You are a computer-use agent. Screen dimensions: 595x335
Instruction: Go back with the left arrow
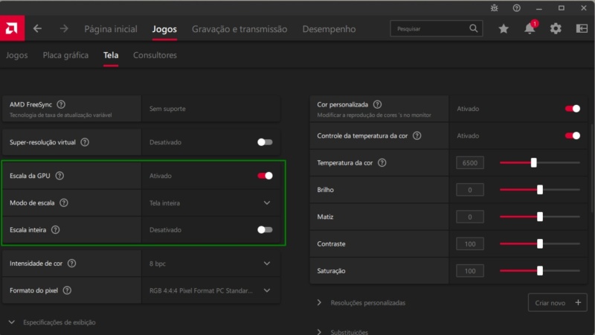pos(37,28)
